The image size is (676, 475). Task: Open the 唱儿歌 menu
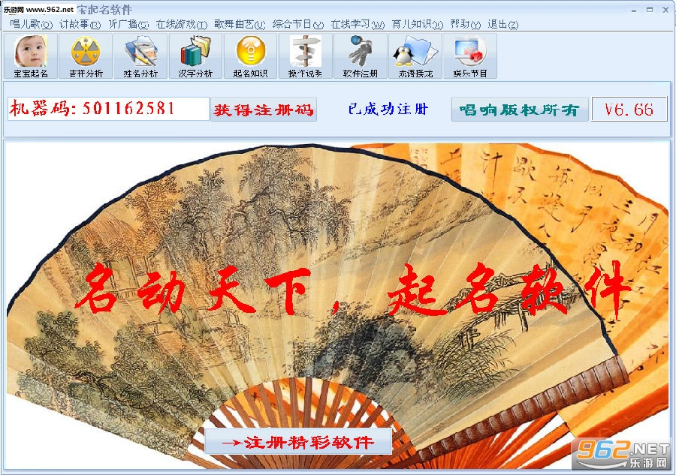31,24
